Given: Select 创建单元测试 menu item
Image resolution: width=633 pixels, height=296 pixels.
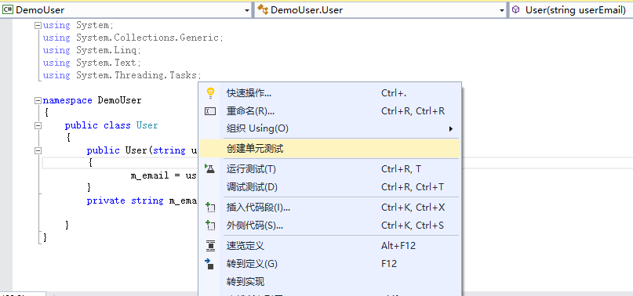Looking at the screenshot, I should tap(329, 149).
